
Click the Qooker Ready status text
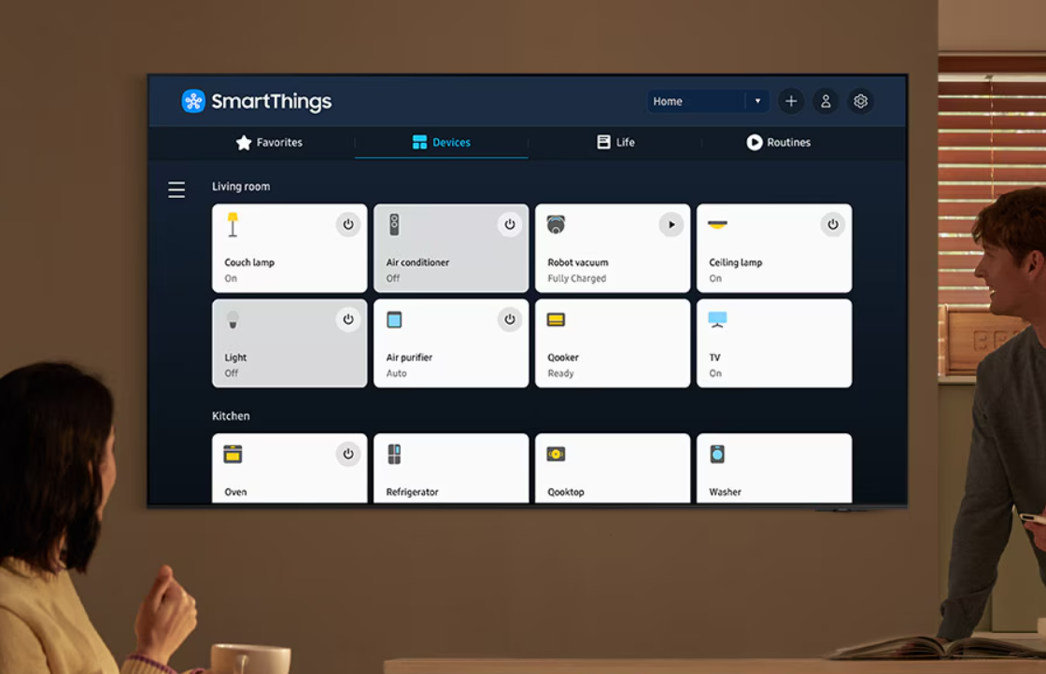coord(560,373)
